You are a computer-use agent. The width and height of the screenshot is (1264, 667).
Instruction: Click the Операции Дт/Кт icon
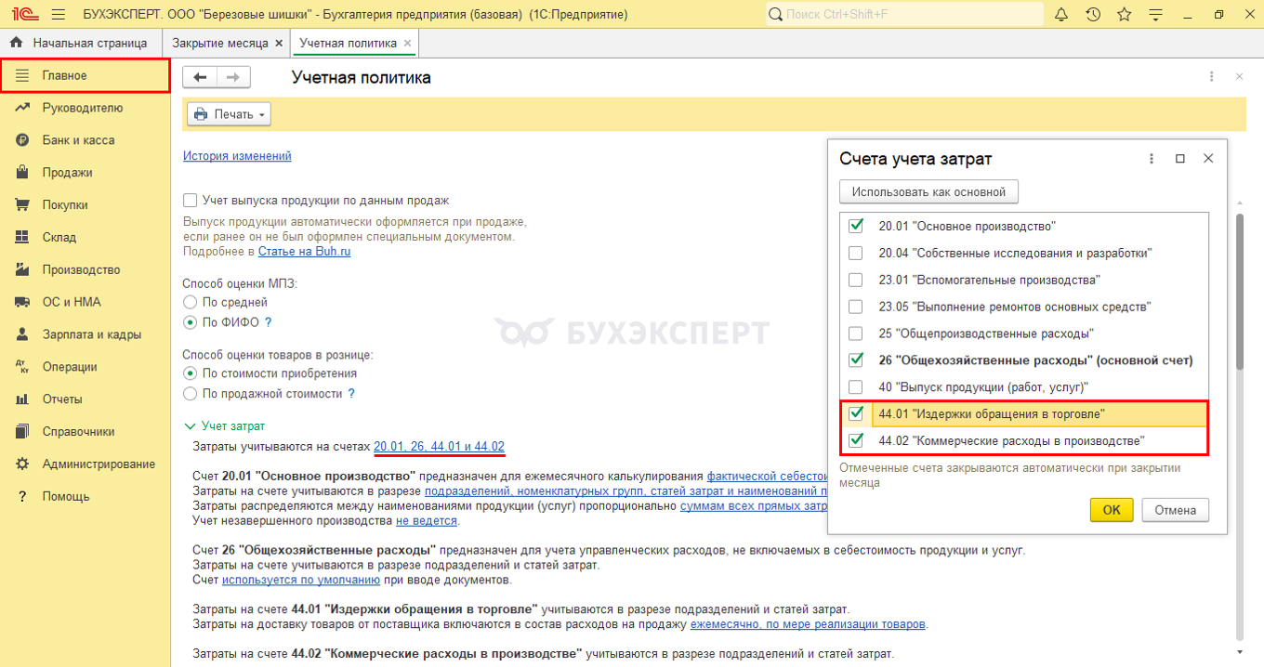coord(22,367)
